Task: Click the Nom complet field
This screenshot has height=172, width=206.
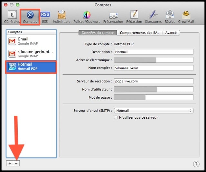Action: coord(154,68)
